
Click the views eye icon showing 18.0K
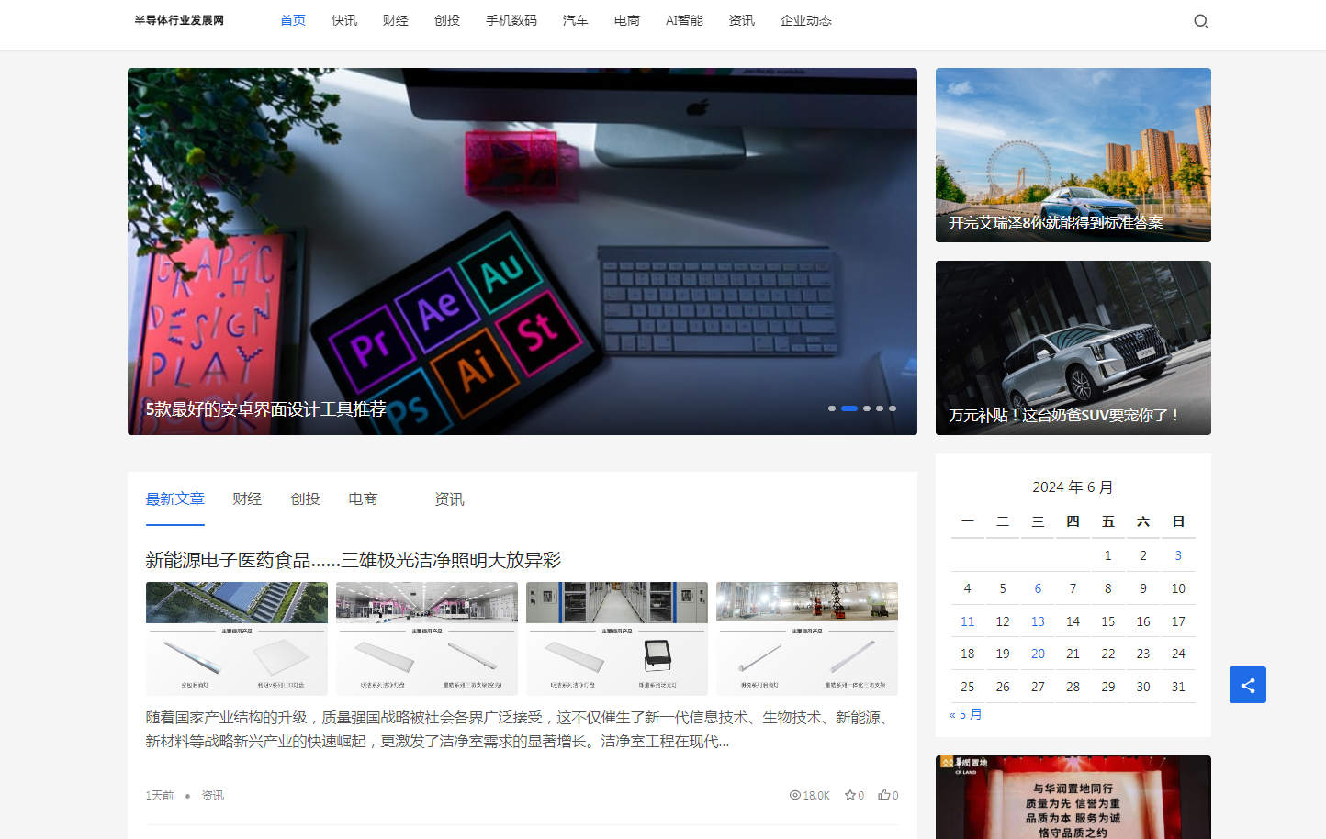(795, 795)
